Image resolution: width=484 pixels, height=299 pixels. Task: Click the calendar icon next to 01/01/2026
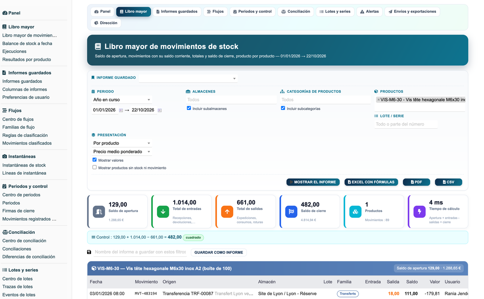pyautogui.click(x=121, y=110)
